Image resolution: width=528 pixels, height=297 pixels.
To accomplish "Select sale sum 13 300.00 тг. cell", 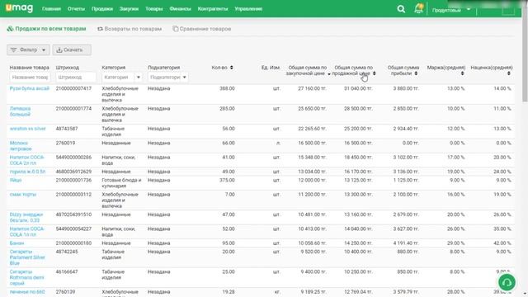I will 358,195.
